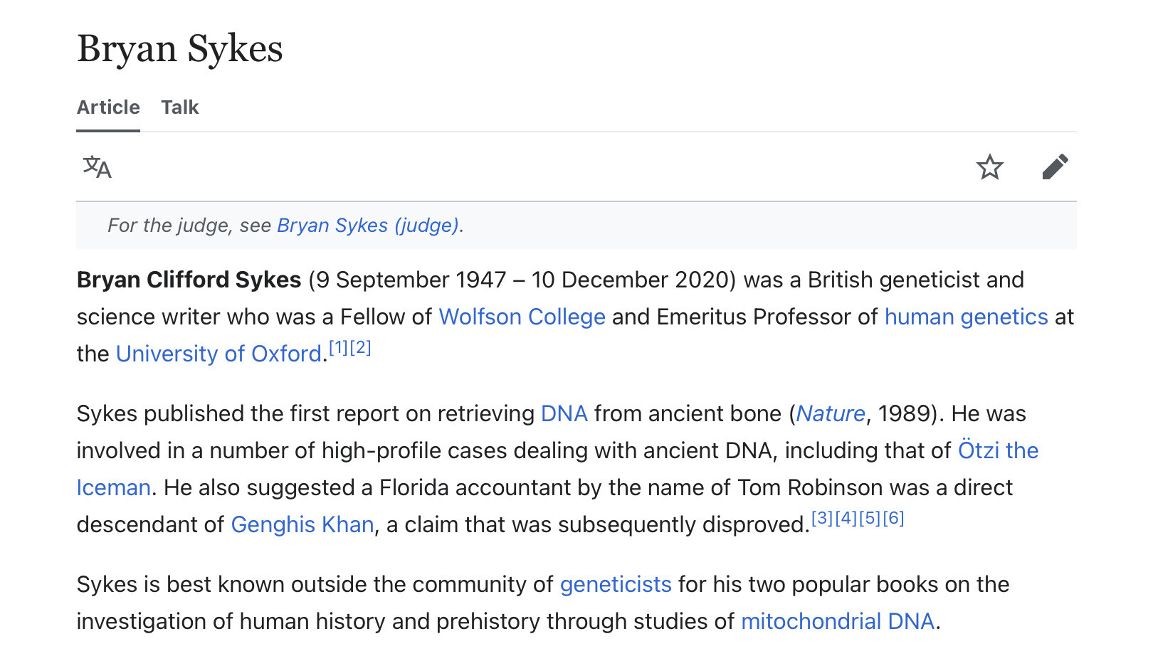This screenshot has width=1153, height=656.
Task: Click the Bryan Sykes page heading
Action: 180,48
